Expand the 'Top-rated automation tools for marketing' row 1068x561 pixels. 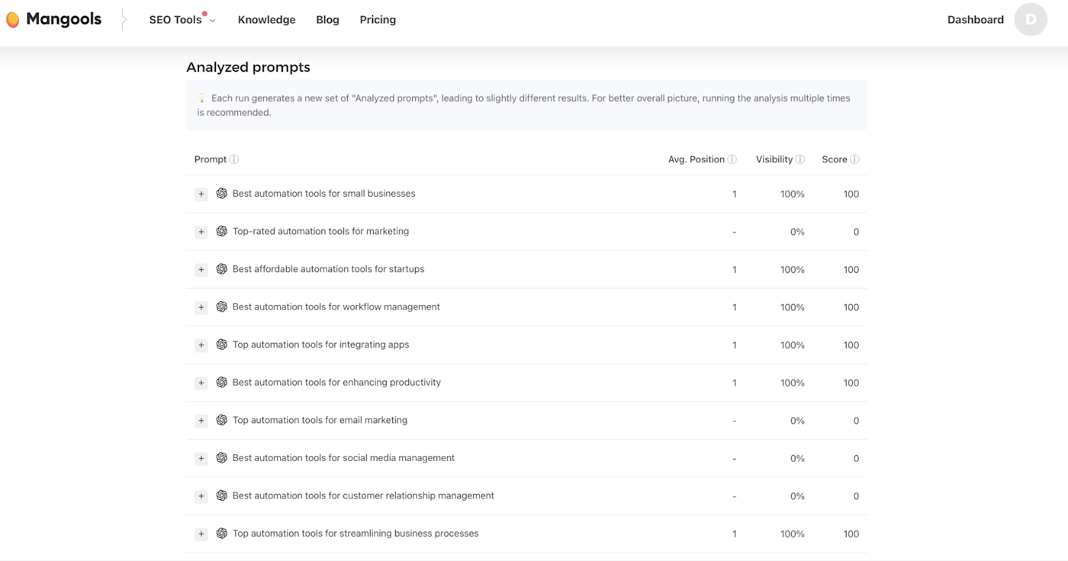[201, 232]
